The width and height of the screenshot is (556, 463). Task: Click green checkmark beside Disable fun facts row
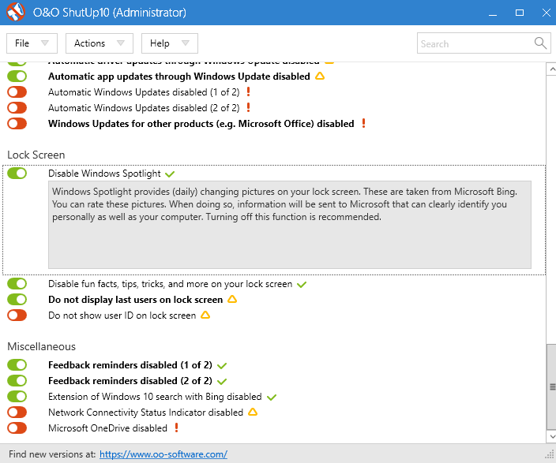pyautogui.click(x=302, y=285)
